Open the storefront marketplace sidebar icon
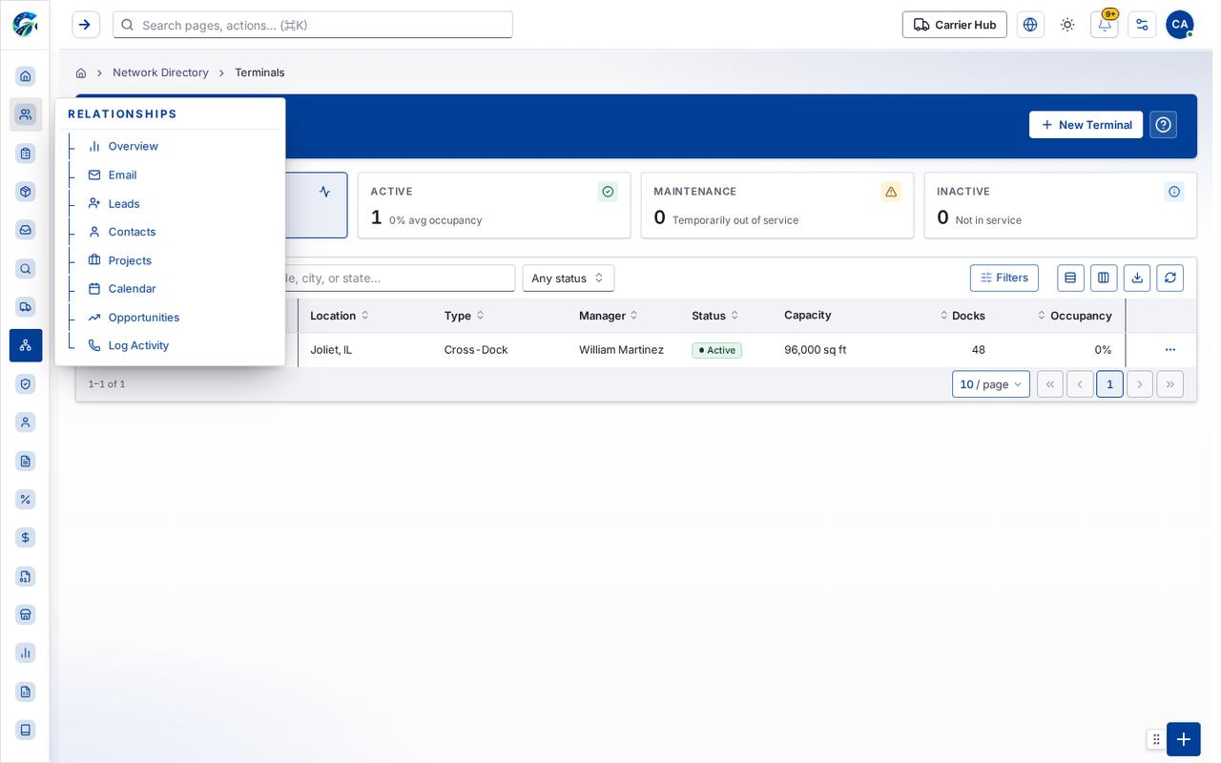Viewport: 1221px width, 763px height. (x=26, y=614)
